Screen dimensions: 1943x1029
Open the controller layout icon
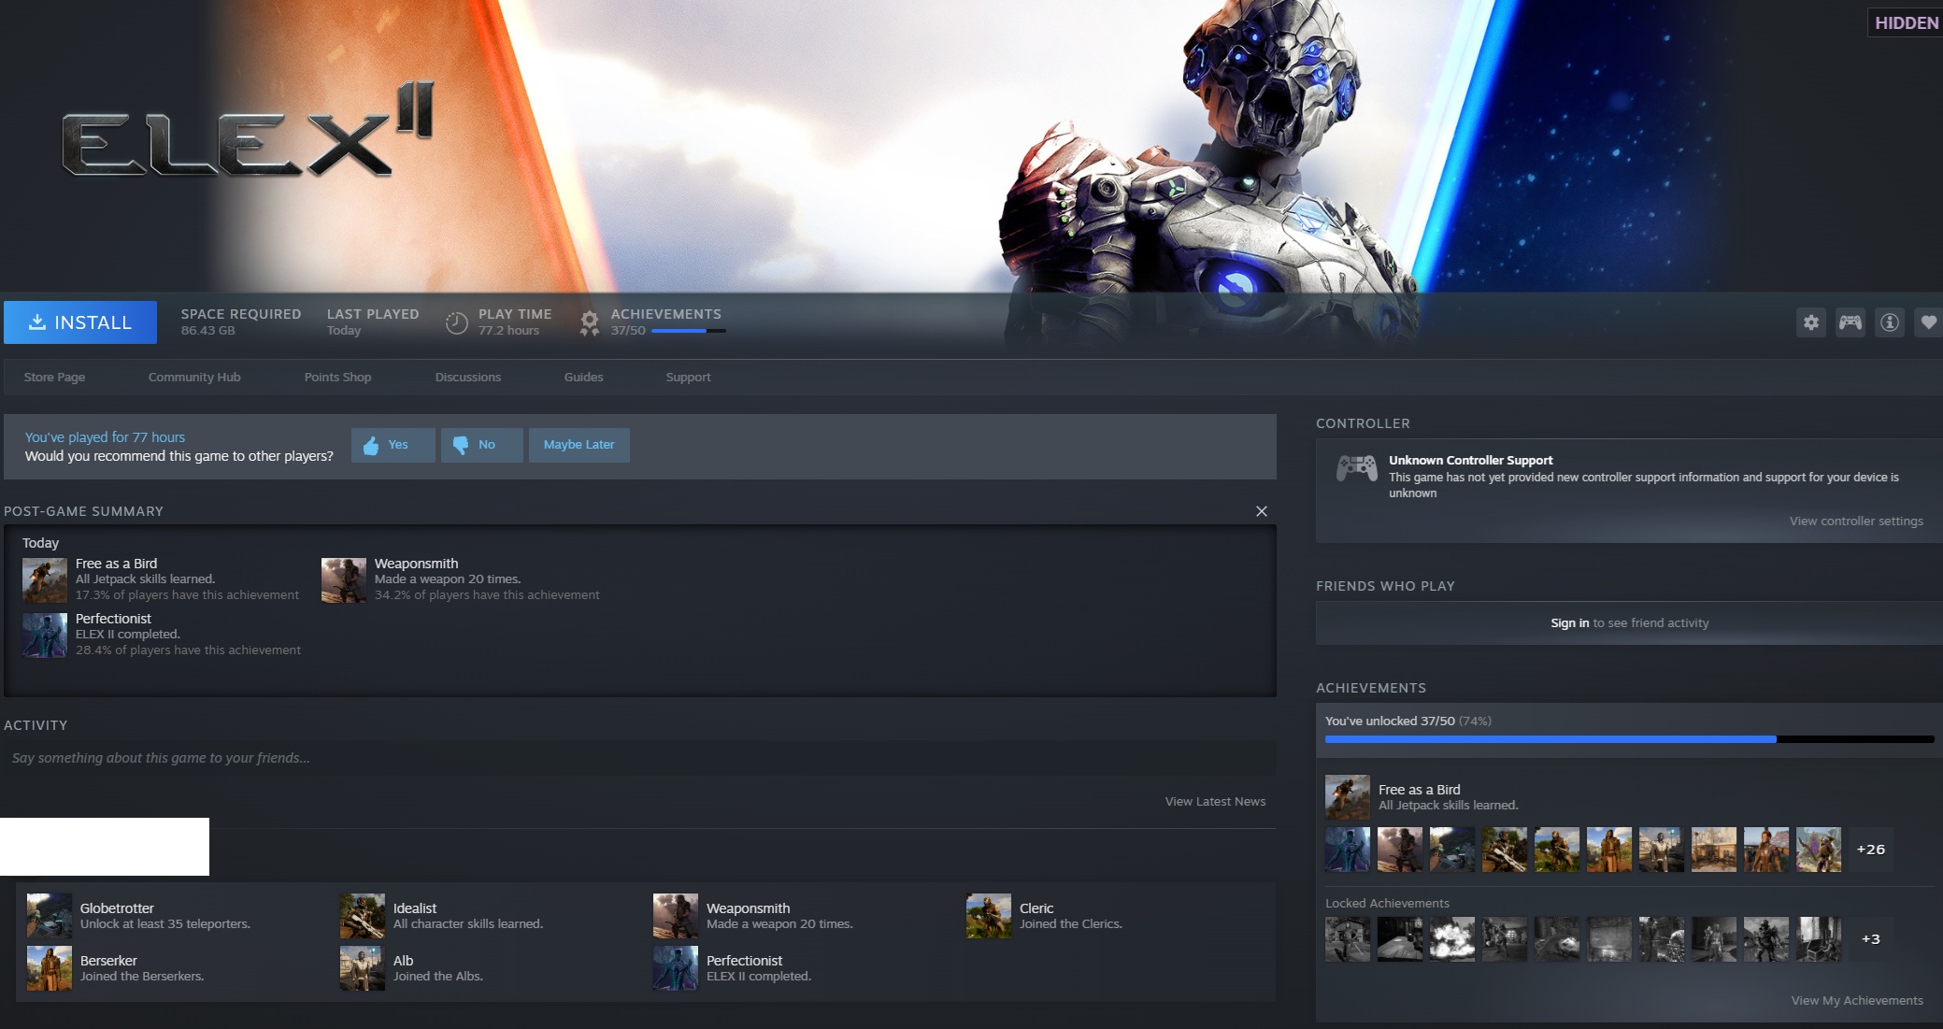tap(1850, 322)
